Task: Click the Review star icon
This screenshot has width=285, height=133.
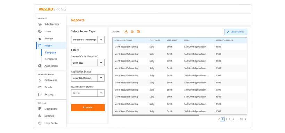Action: click(40, 38)
